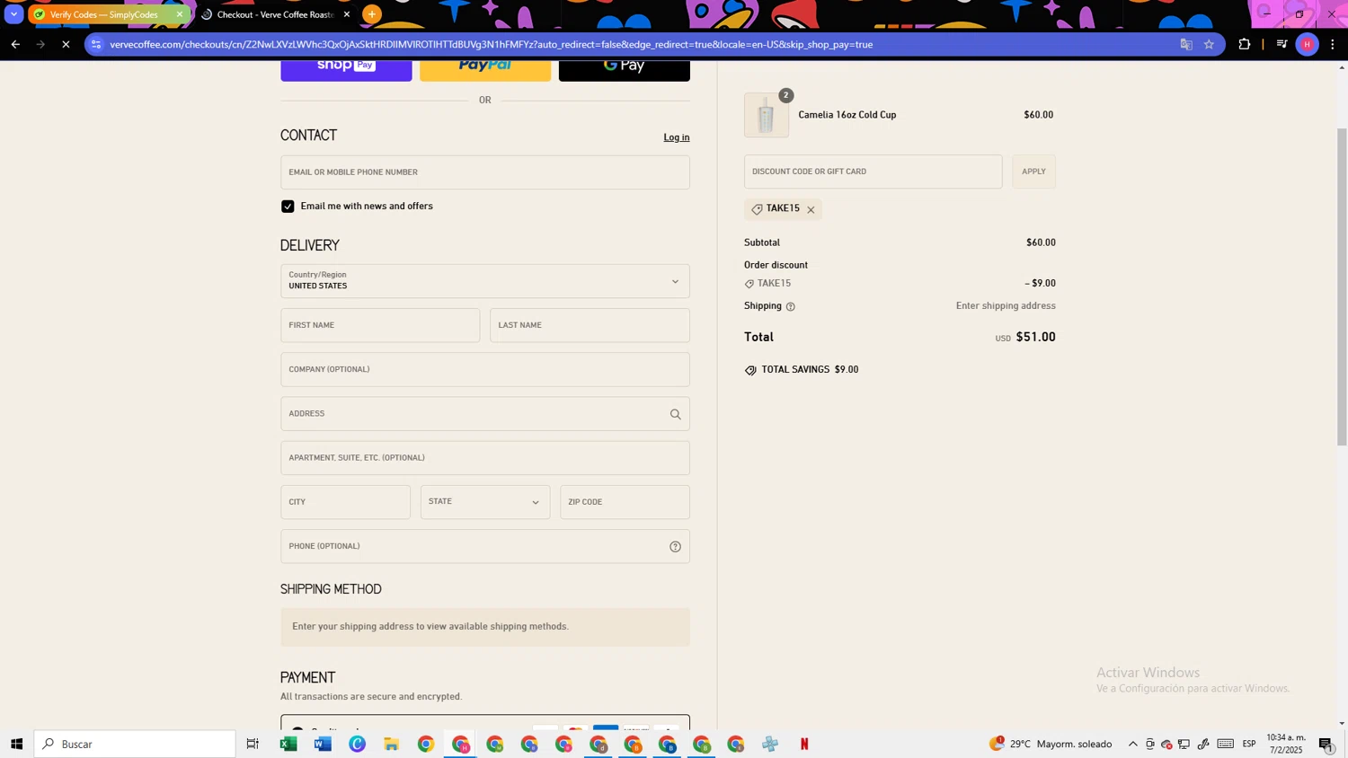
Task: Bookmark this page with the star icon
Action: (x=1209, y=44)
